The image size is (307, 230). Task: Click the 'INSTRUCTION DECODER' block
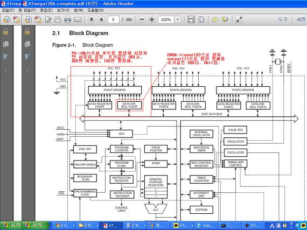(122, 194)
